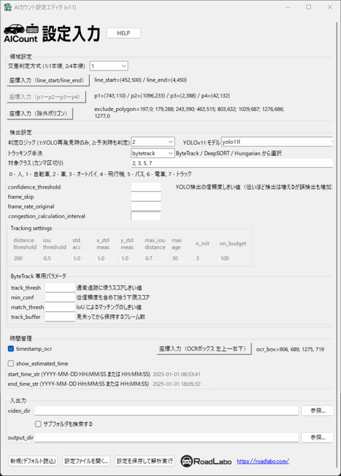
Task: Click 設定を保存して解析実行 button
Action: pyautogui.click(x=145, y=461)
